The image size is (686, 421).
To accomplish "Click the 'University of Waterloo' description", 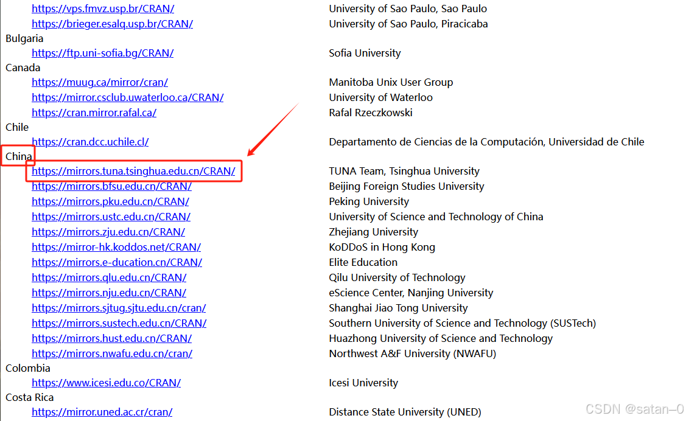I will 380,97.
